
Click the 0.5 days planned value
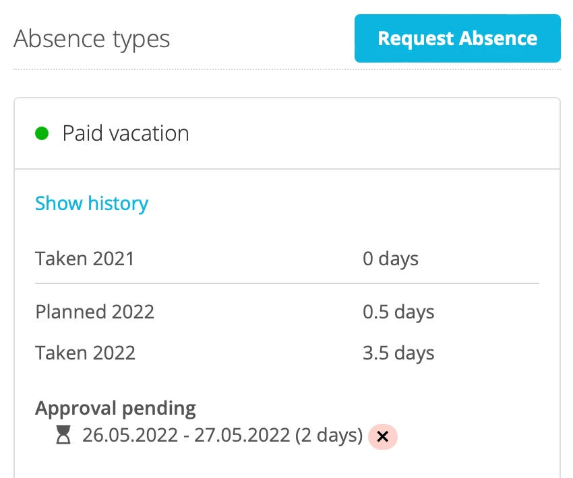398,312
